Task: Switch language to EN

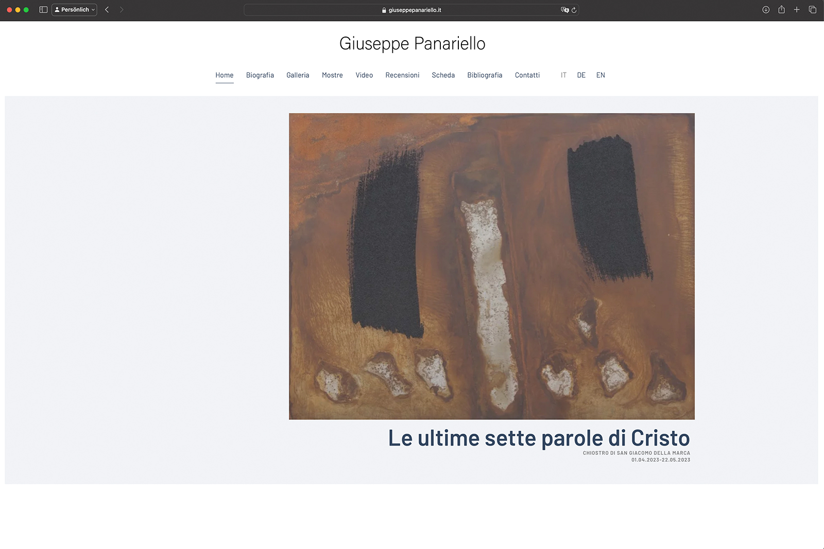Action: coord(600,75)
